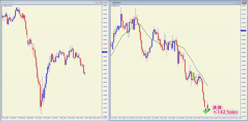
Task: Click the H4 chart's bottom time axis
Action: tap(175, 118)
